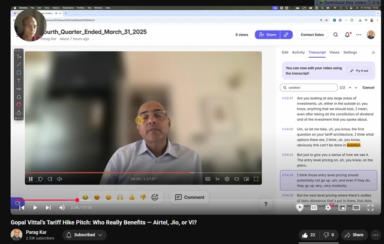Select the rectangle shape drawing tool
Viewport: 384px width, 244px height.
(19, 72)
